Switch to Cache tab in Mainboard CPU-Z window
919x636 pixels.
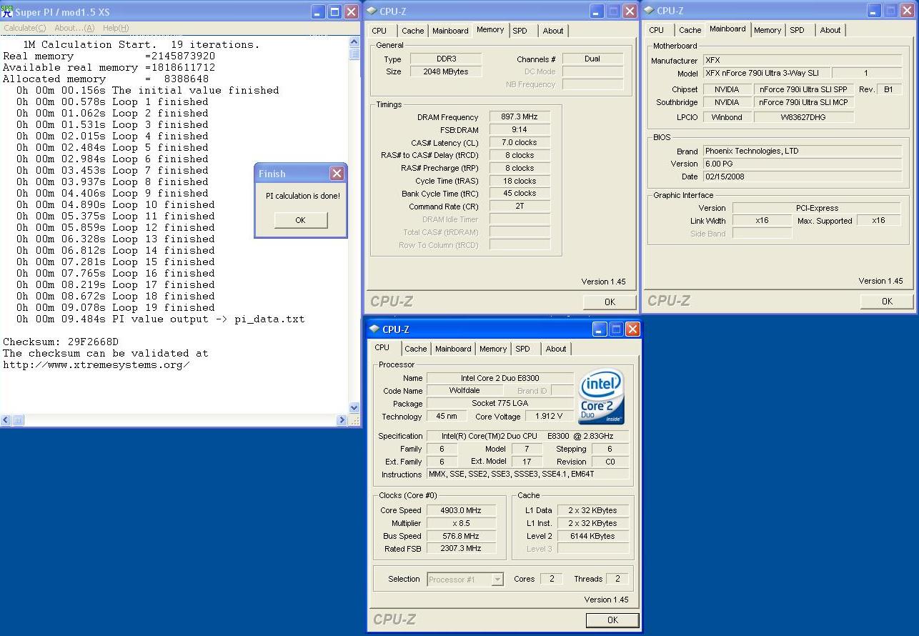690,30
